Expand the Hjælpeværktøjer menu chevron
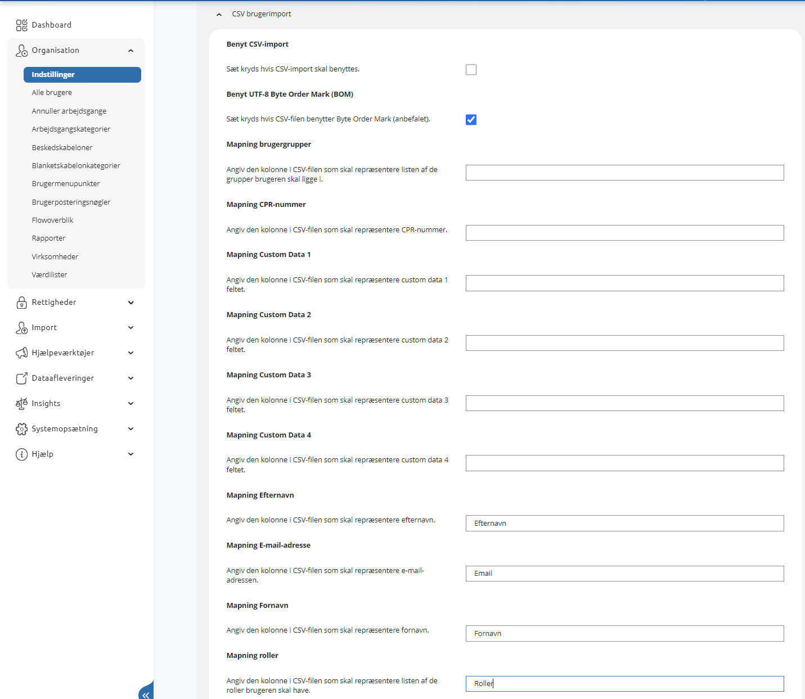The height and width of the screenshot is (699, 805). click(131, 353)
